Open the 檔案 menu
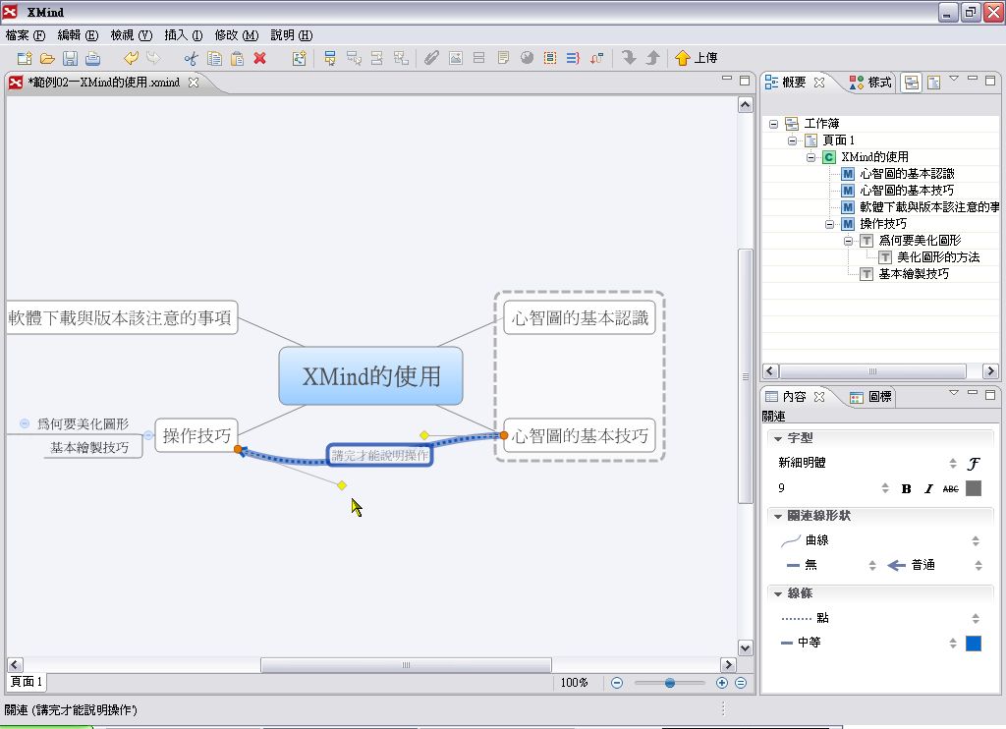The width and height of the screenshot is (1006, 729). coord(26,35)
